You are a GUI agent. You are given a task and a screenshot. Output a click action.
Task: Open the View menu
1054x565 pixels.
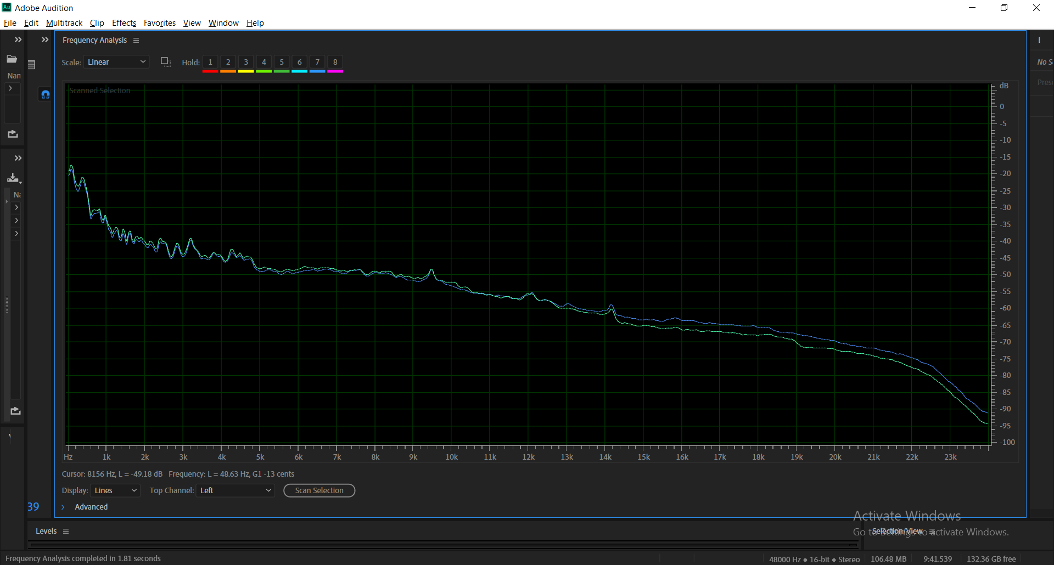click(192, 23)
